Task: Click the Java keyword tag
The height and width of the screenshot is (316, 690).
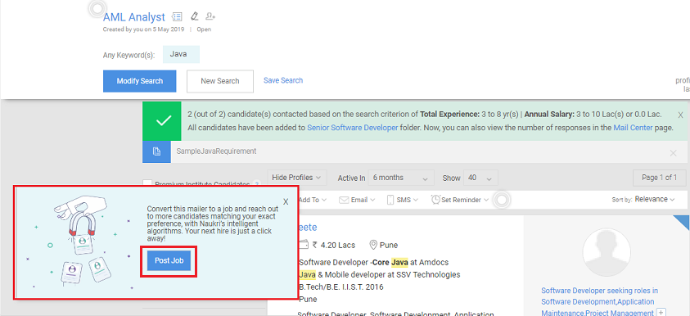Action: (181, 55)
